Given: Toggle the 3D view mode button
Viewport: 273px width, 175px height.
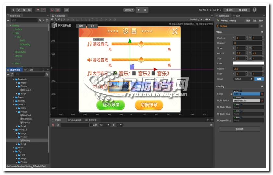Looking at the screenshot, I should (x=66, y=10).
